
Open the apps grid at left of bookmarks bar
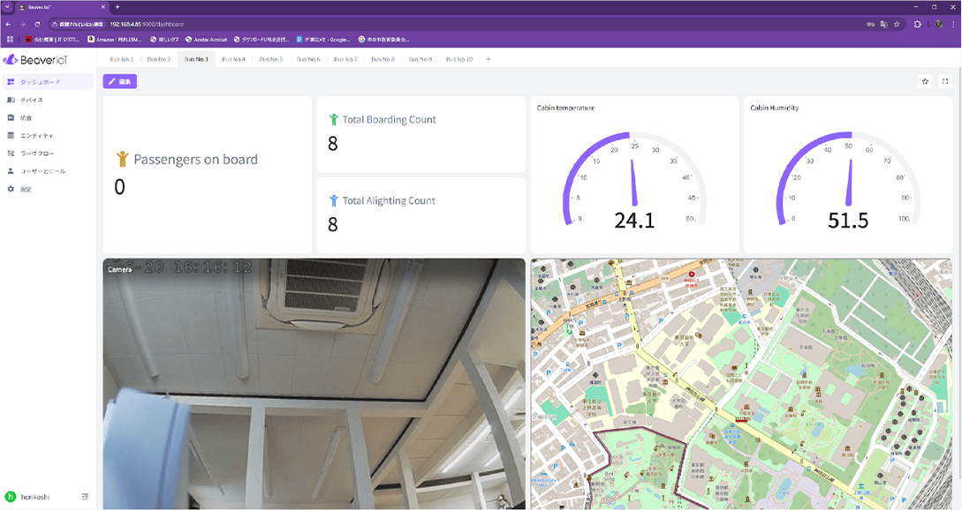(10, 39)
